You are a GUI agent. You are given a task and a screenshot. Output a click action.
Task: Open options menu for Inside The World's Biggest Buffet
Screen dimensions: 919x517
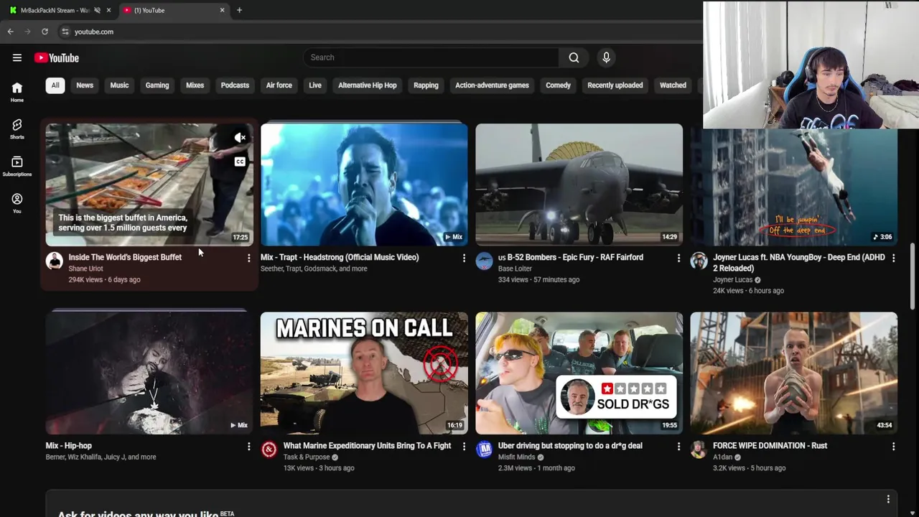tap(248, 258)
